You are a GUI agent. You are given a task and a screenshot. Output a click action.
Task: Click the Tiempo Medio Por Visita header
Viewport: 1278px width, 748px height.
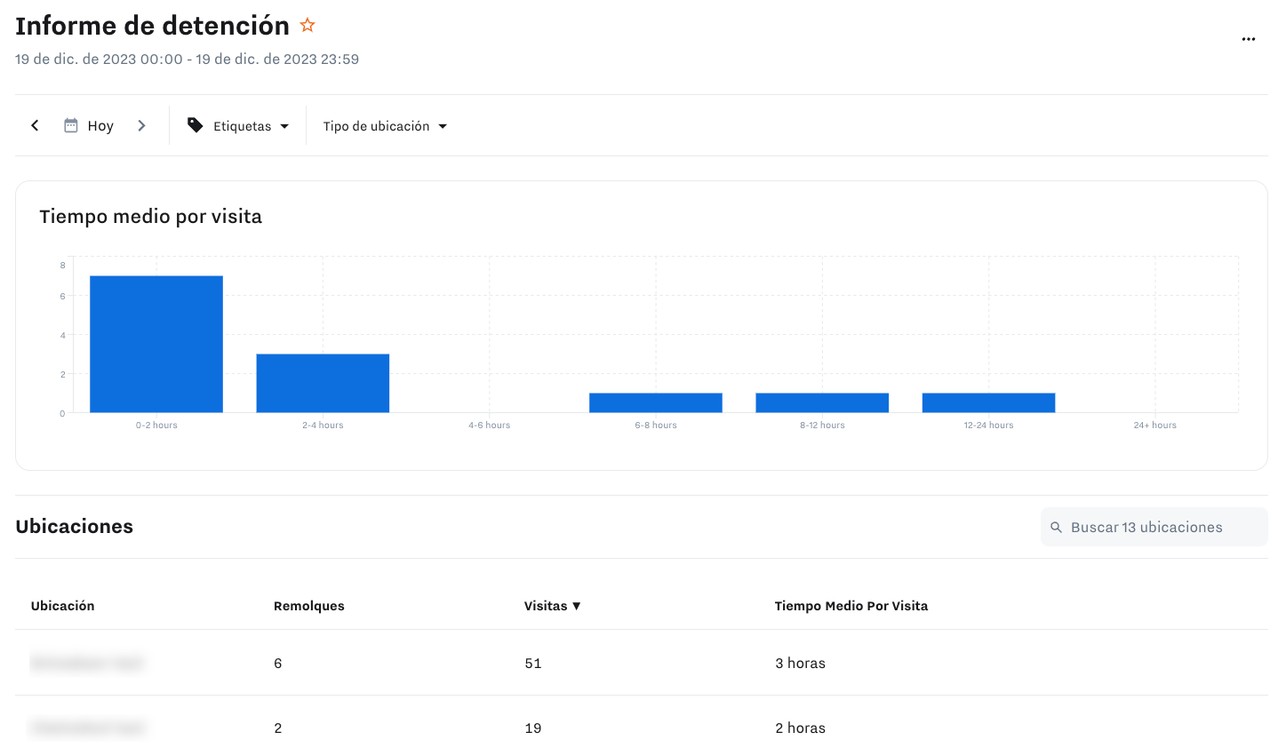pos(851,606)
